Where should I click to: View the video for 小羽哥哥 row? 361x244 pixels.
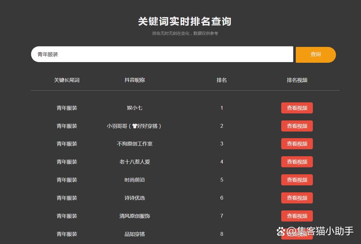pos(297,126)
